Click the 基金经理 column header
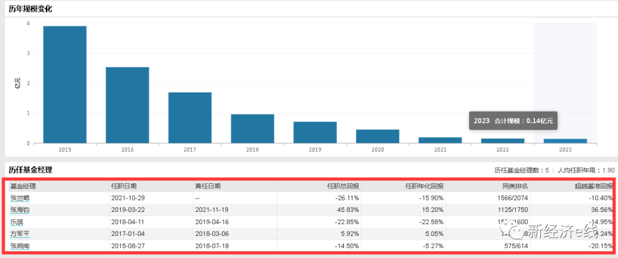 point(23,186)
